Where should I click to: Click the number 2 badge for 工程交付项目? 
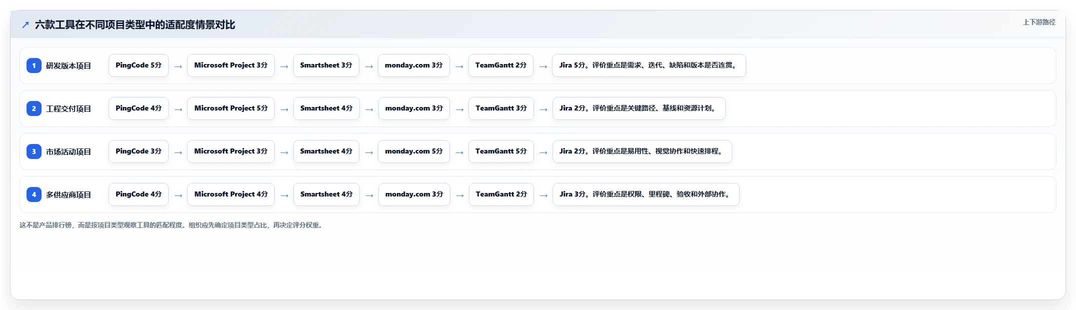(x=34, y=108)
